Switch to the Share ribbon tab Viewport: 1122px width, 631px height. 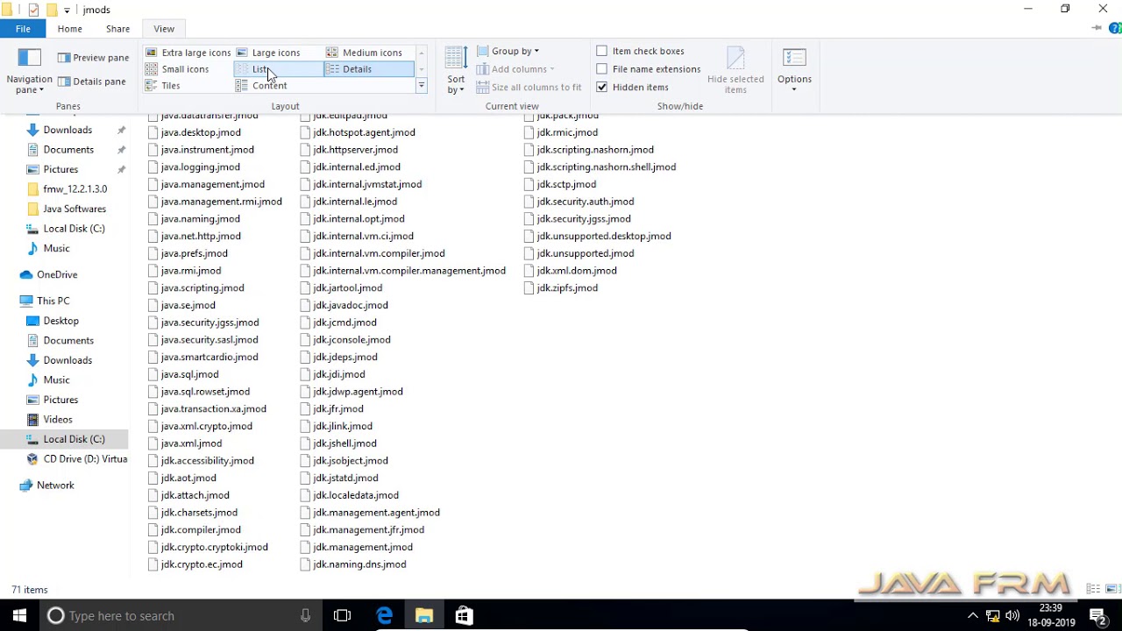tap(117, 29)
